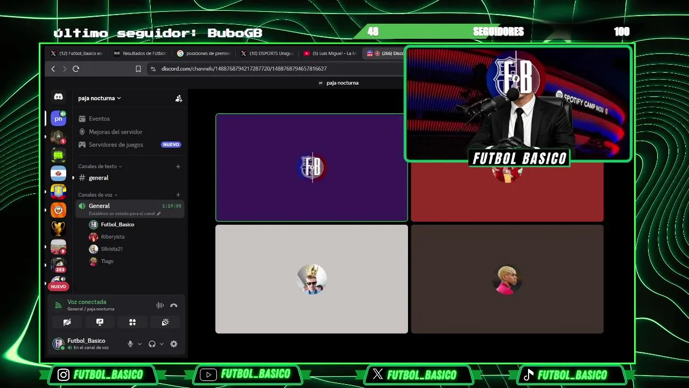This screenshot has height=388, width=689.
Task: Open Mejoras del servidor
Action: [x=129, y=131]
